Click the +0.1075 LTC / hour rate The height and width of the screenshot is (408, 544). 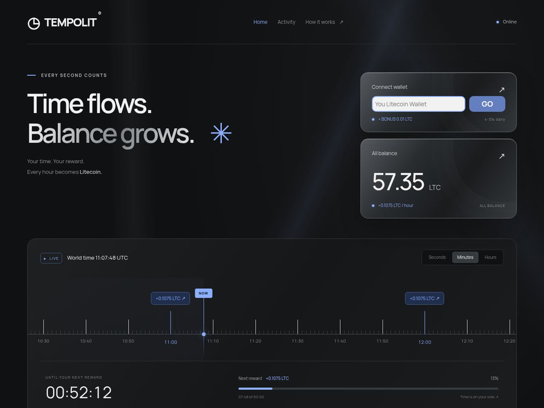(x=395, y=206)
